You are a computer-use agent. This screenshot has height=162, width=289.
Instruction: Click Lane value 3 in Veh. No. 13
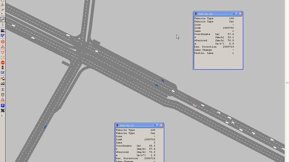click(x=154, y=143)
